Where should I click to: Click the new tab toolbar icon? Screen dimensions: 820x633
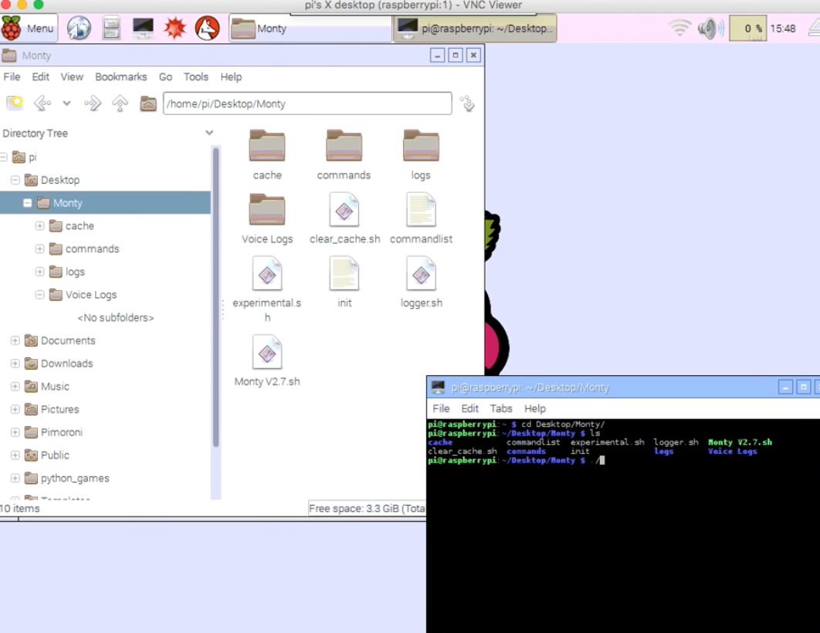click(15, 103)
